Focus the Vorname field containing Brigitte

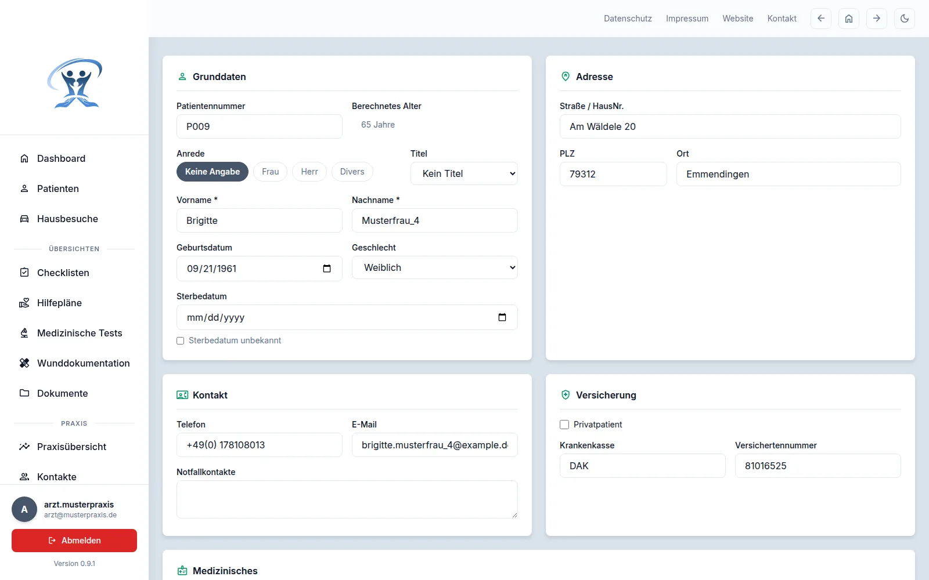coord(260,220)
